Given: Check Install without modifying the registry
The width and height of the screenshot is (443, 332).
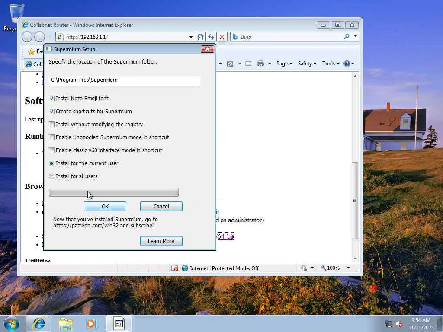Looking at the screenshot, I should pyautogui.click(x=51, y=124).
